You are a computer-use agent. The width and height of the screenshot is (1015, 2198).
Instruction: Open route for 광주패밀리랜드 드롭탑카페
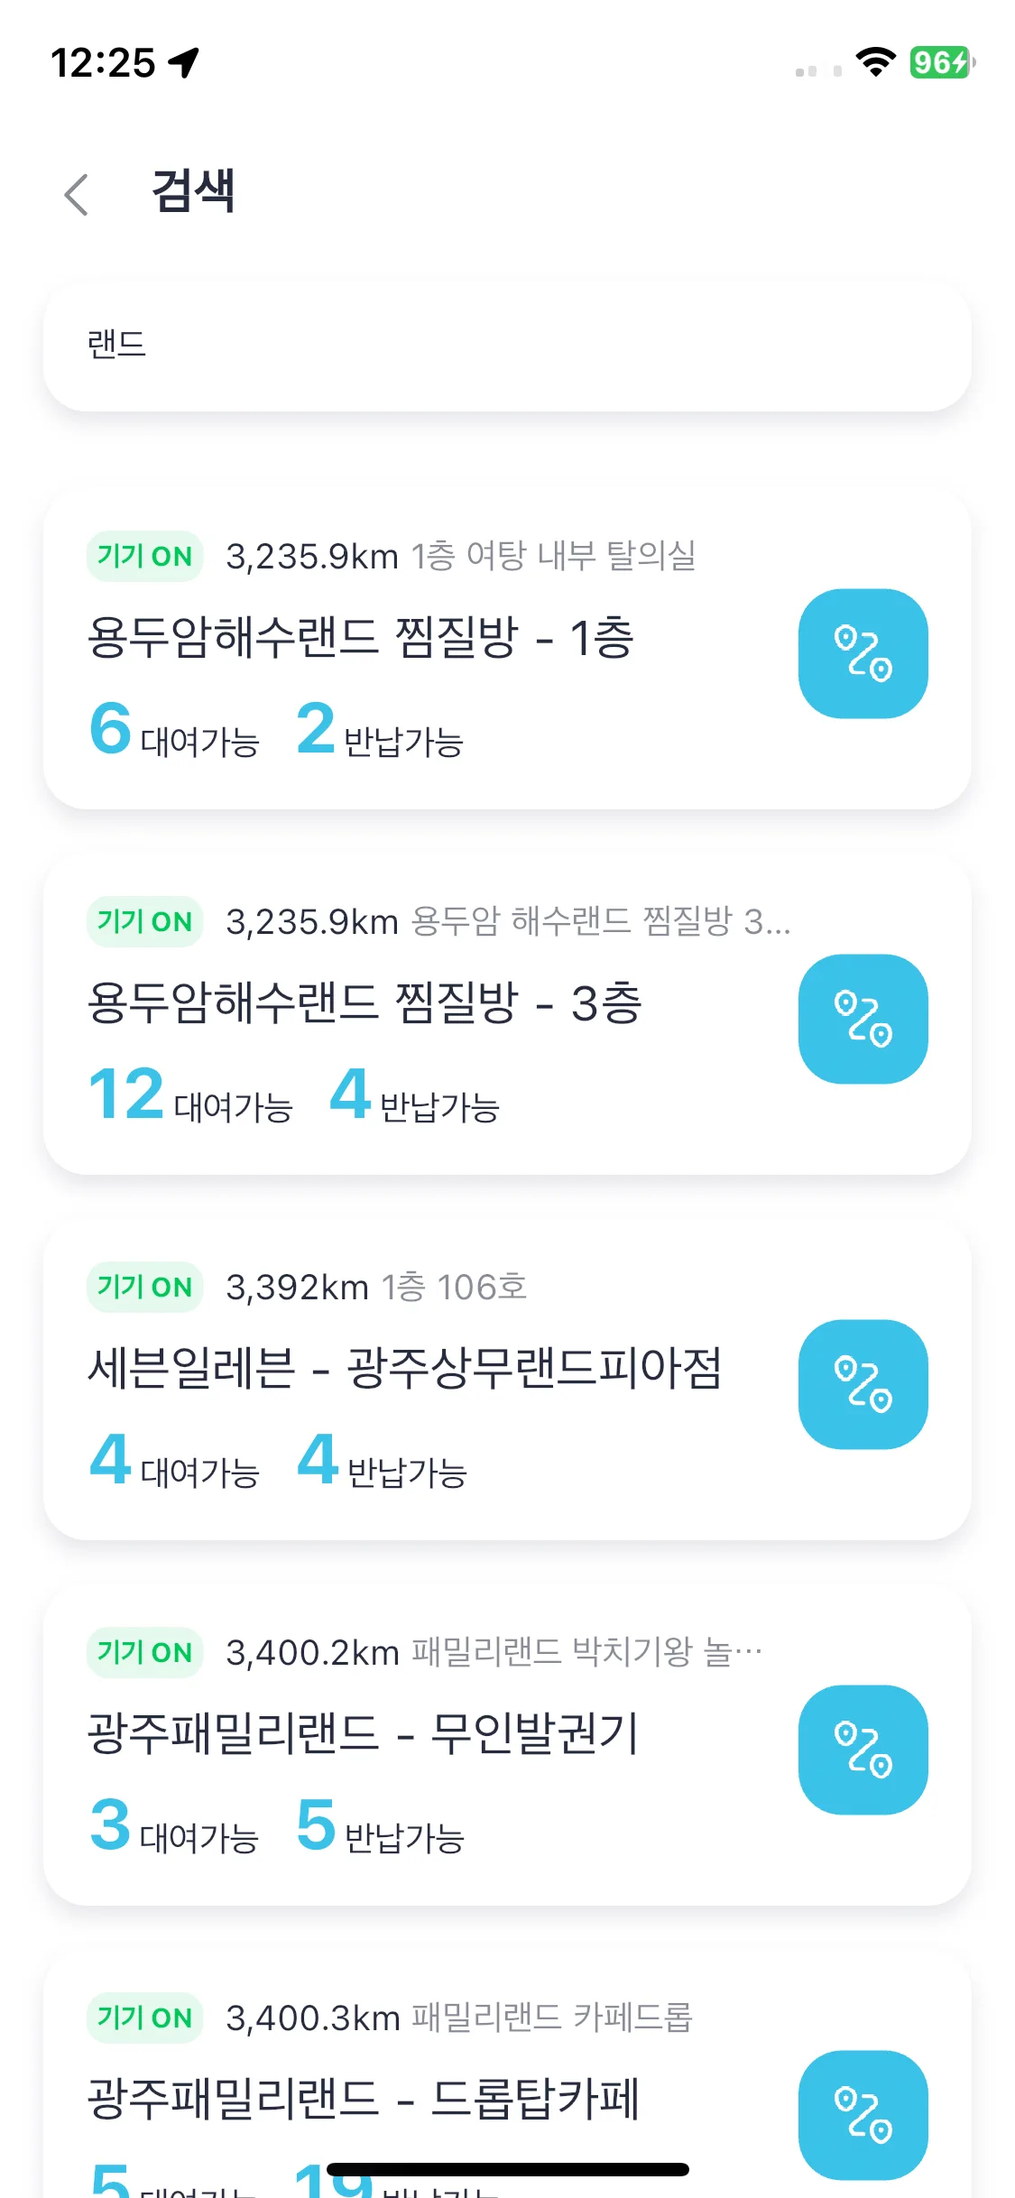tap(863, 2115)
